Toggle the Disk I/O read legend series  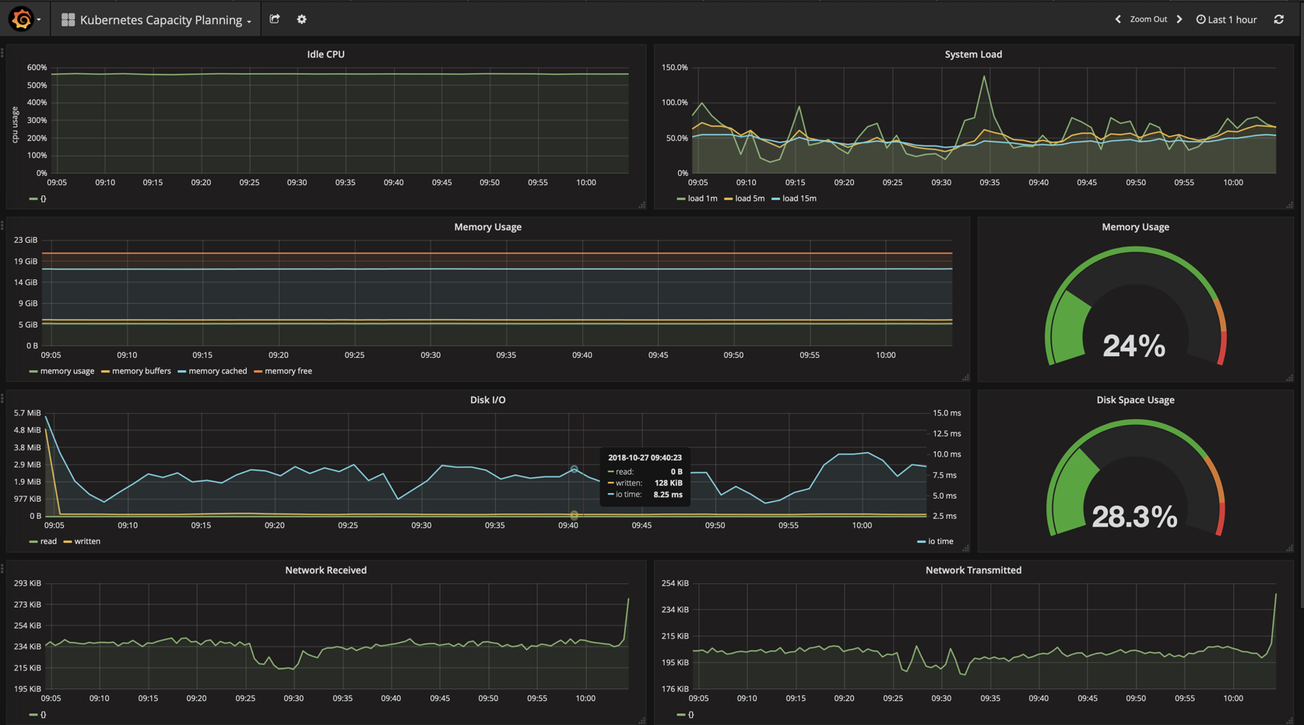click(48, 541)
